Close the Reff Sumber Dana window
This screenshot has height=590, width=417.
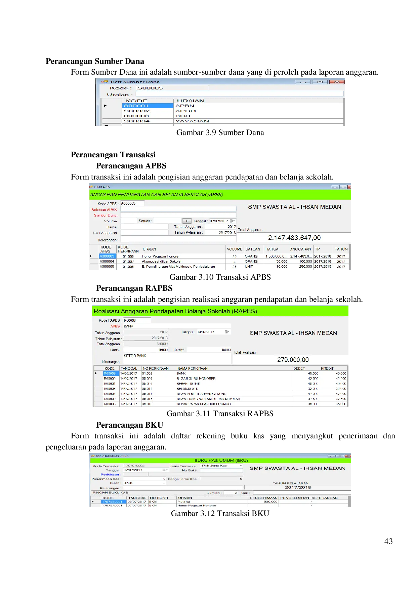pos(337,82)
